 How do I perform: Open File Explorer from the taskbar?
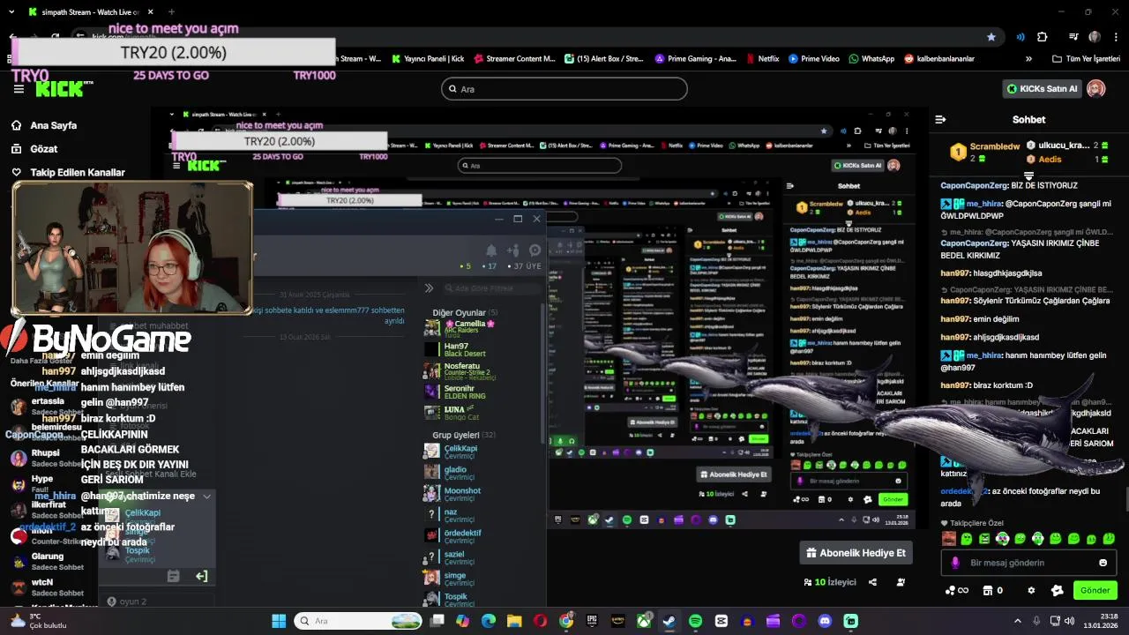pos(514,621)
